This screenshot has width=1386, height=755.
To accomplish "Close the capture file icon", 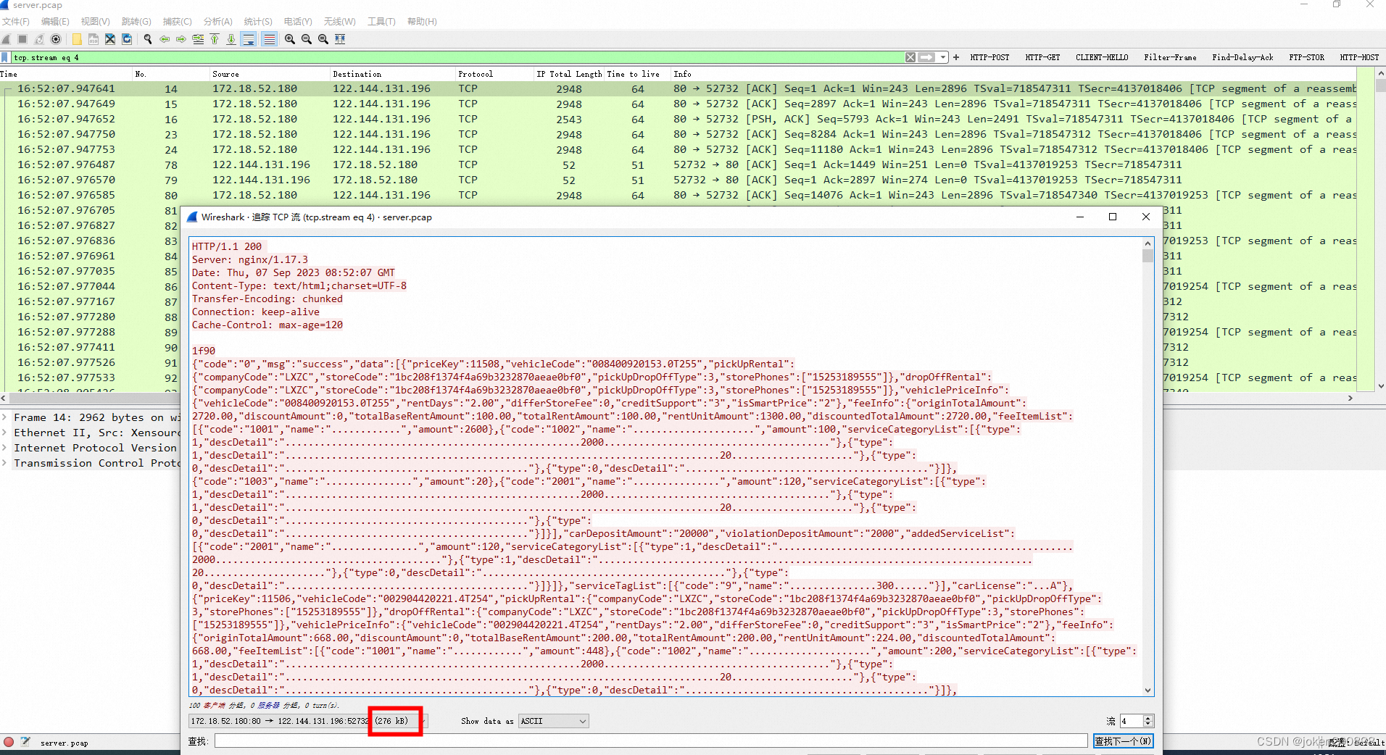I will (109, 39).
